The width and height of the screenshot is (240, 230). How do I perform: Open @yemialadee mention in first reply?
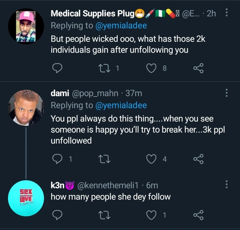click(121, 26)
